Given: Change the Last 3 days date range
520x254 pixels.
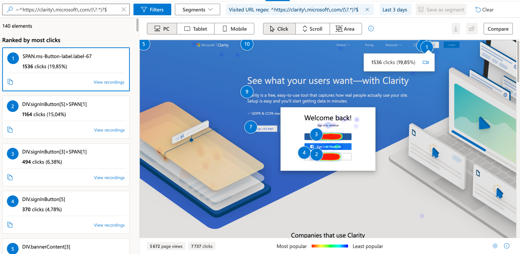Looking at the screenshot, I should [x=395, y=10].
